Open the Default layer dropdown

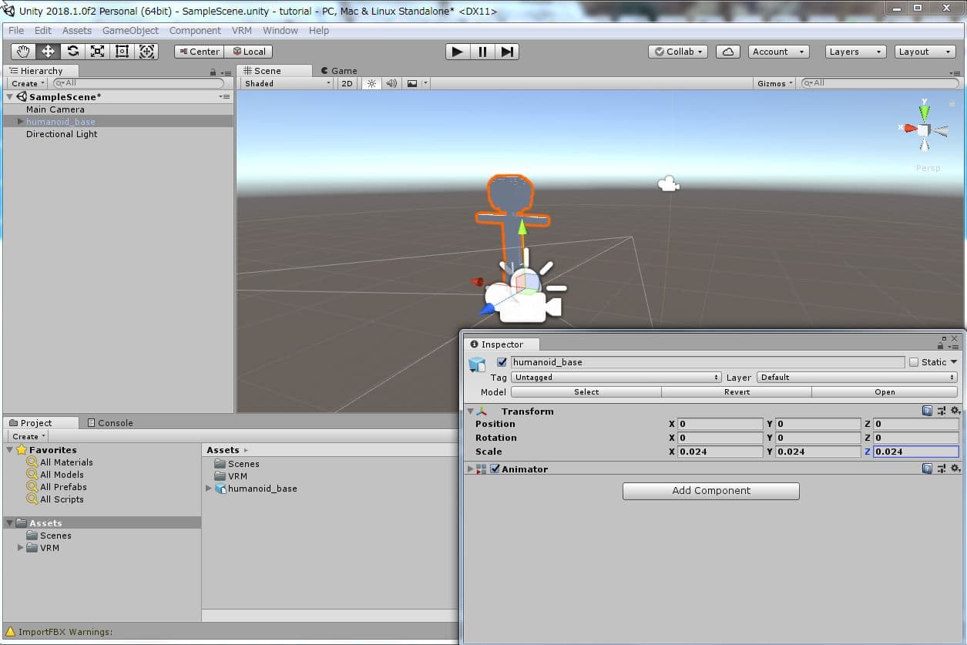pos(858,378)
